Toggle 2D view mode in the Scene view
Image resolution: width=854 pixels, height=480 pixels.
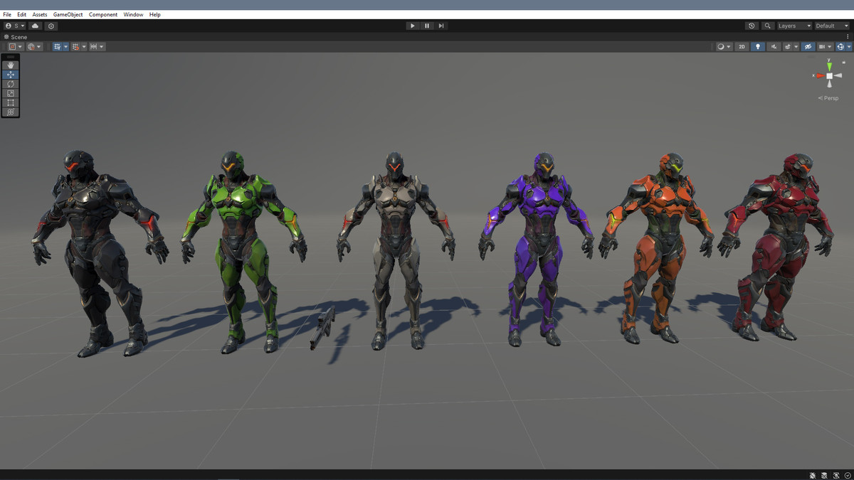pyautogui.click(x=741, y=46)
